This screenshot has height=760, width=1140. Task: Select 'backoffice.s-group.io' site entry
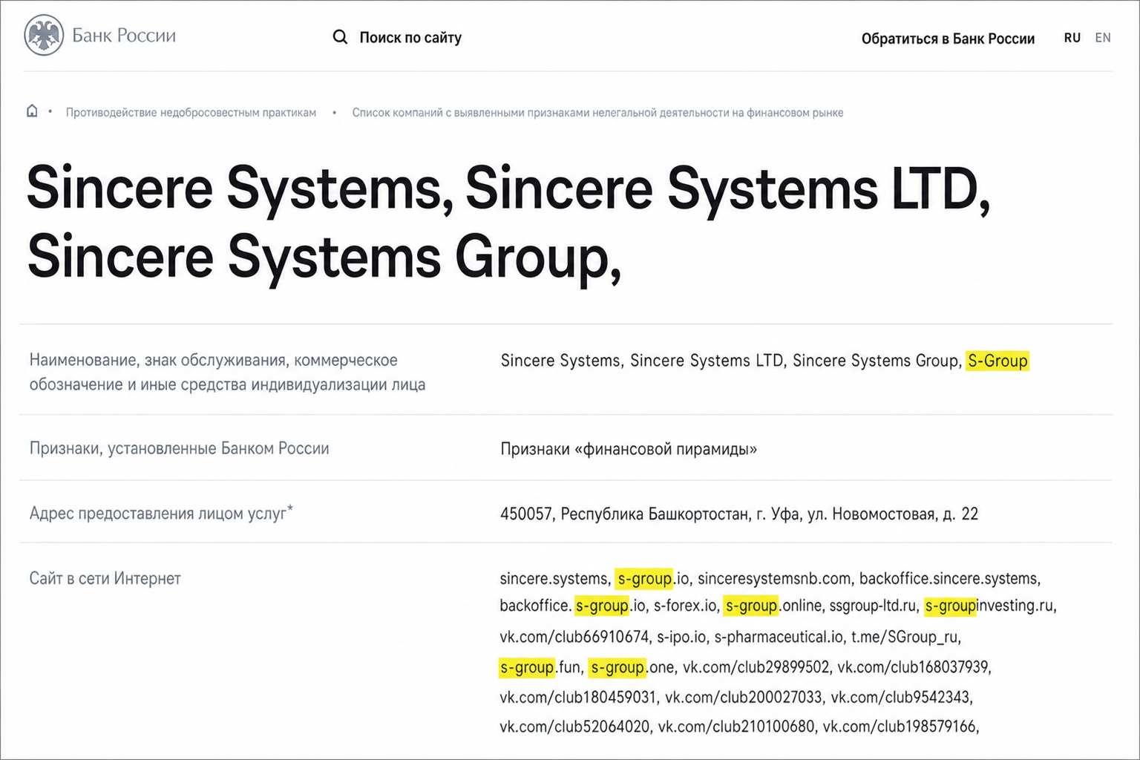pyautogui.click(x=572, y=606)
